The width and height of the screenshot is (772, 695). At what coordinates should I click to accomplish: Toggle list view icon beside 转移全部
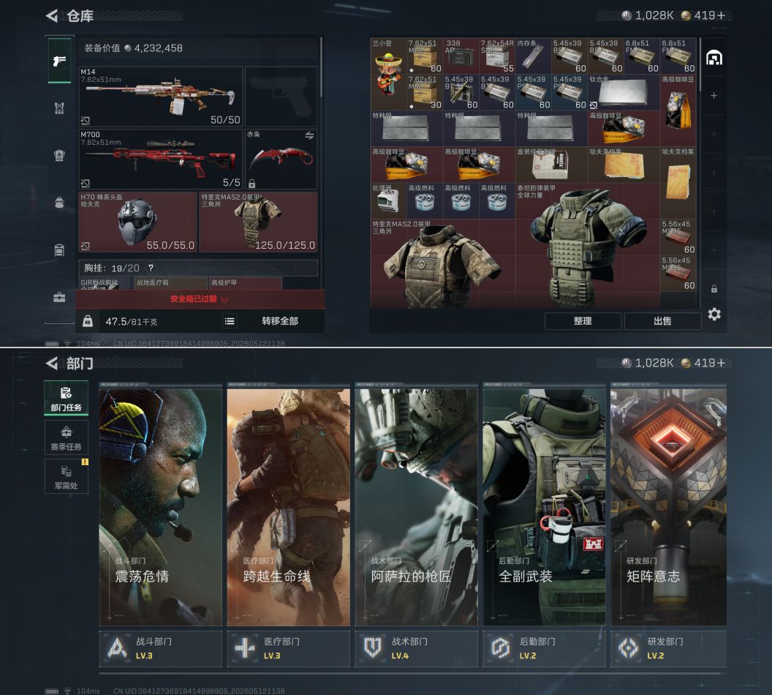point(230,321)
